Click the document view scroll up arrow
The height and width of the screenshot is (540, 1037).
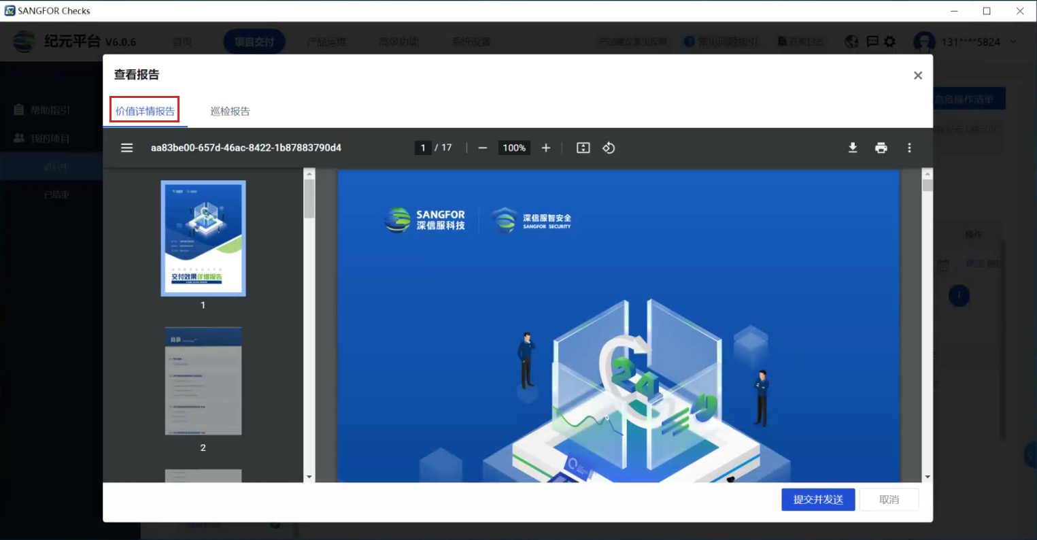pos(927,174)
